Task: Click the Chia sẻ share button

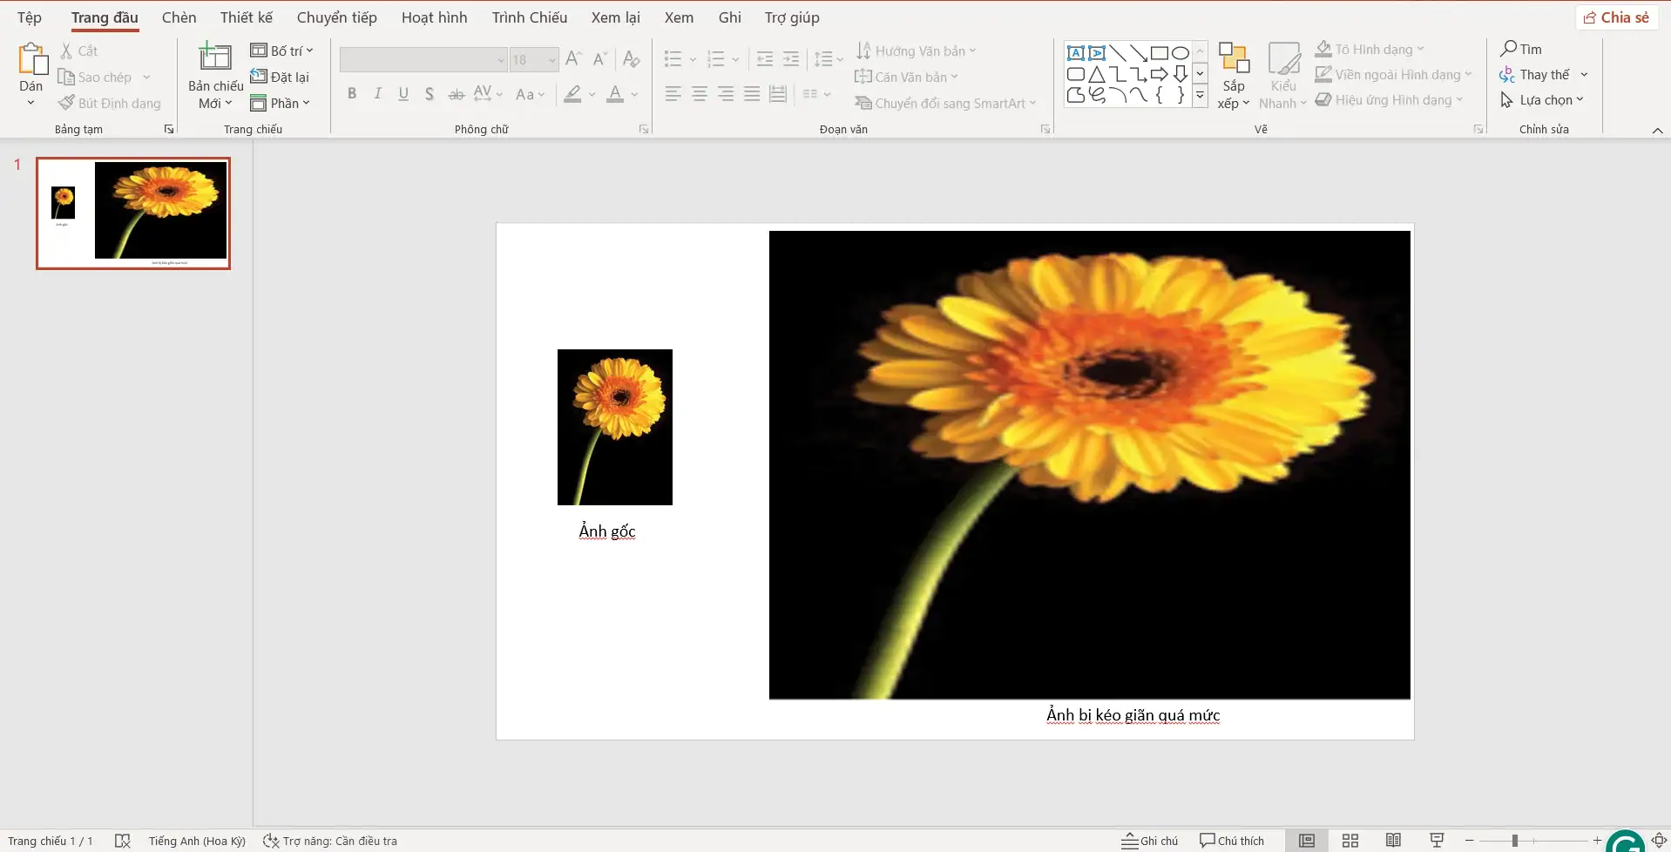Action: 1616,17
